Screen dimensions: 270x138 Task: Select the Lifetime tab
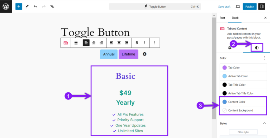click(x=128, y=54)
